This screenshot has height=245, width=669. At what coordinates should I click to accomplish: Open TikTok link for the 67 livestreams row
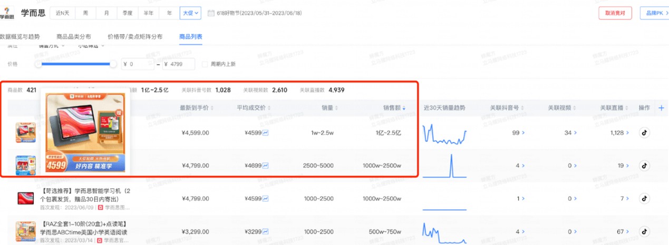[644, 231]
